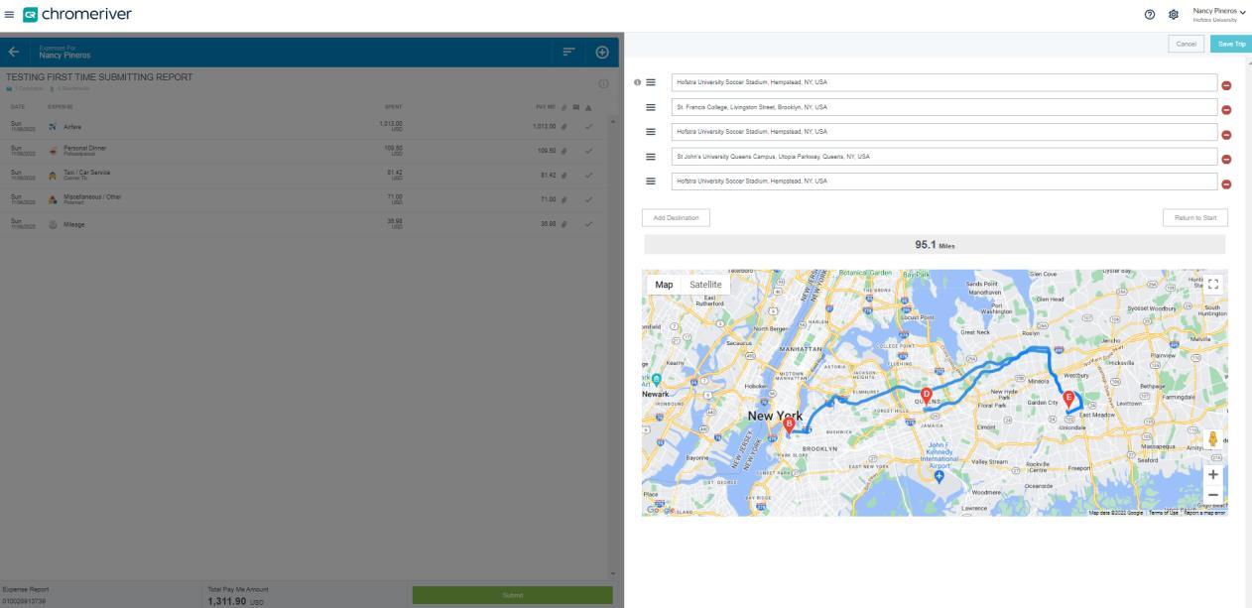The height and width of the screenshot is (608, 1252).
Task: Click report title TESTING FIRST TIME SUBMITTING REPORT
Action: (x=99, y=77)
